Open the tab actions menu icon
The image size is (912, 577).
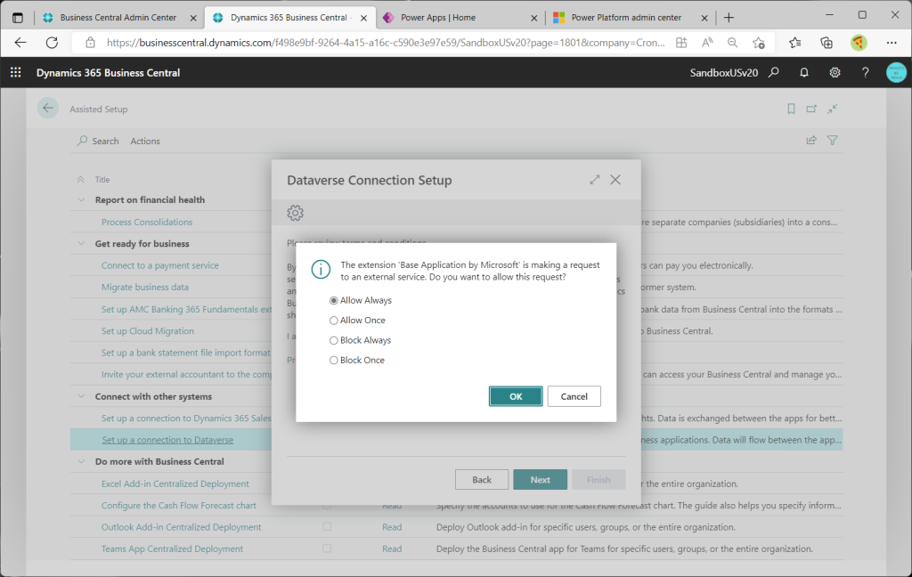coord(18,18)
